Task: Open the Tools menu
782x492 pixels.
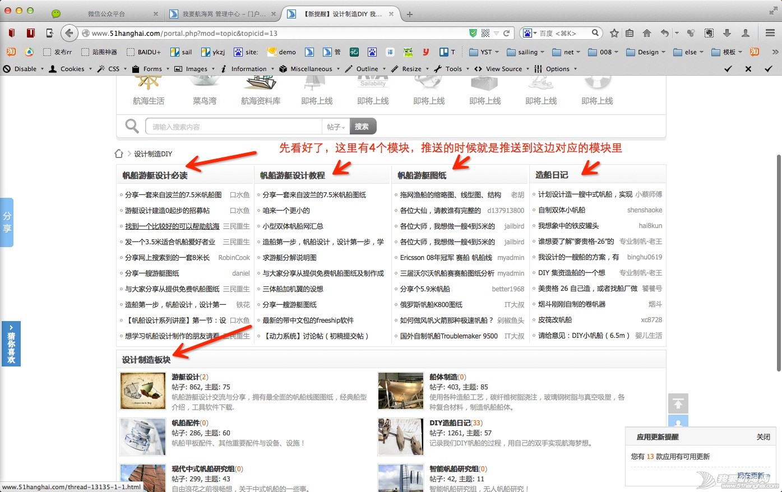Action: pyautogui.click(x=451, y=69)
